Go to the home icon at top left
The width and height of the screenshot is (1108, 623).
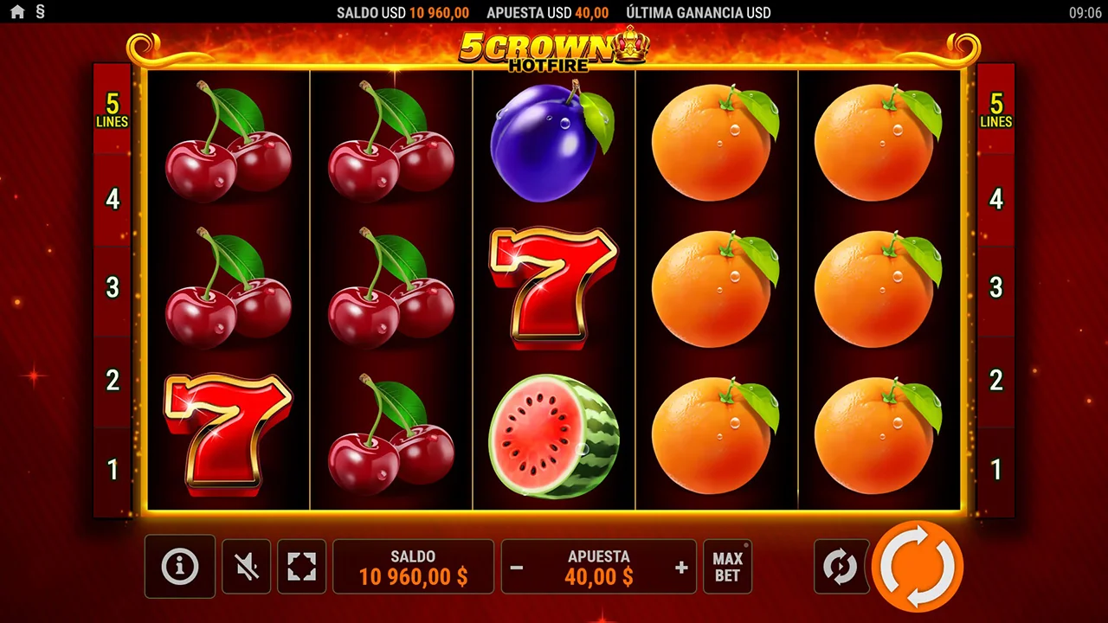coord(17,12)
